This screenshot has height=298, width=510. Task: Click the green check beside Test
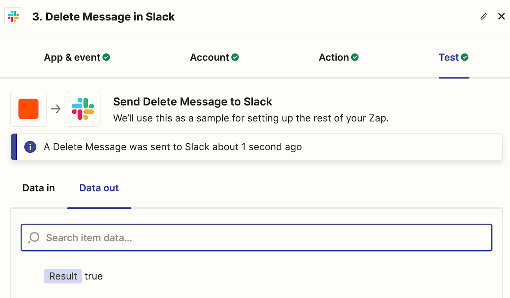pos(465,57)
